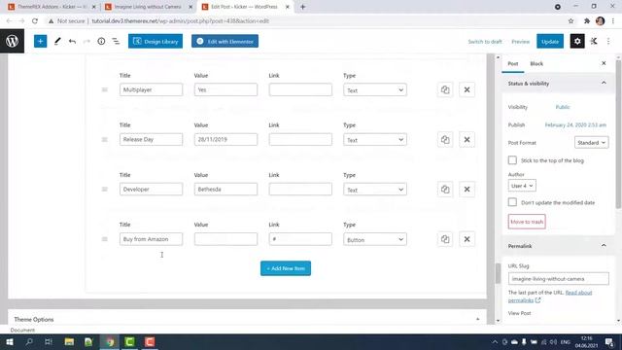Check Stick to the top of the blog
622x350 pixels.
512,160
